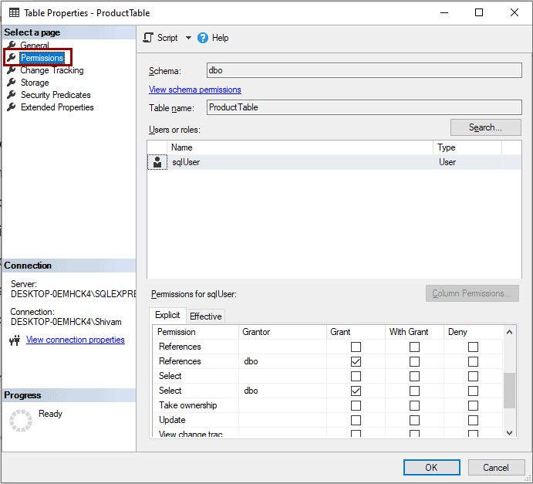This screenshot has height=484, width=533.
Task: Click the sqlUser person icon
Action: (157, 162)
